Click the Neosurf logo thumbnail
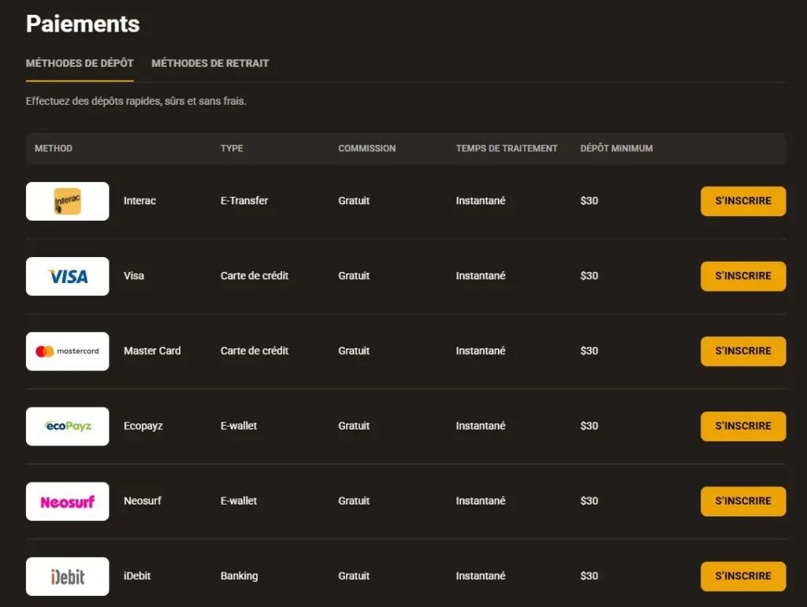Viewport: 807px width, 607px height. click(68, 501)
